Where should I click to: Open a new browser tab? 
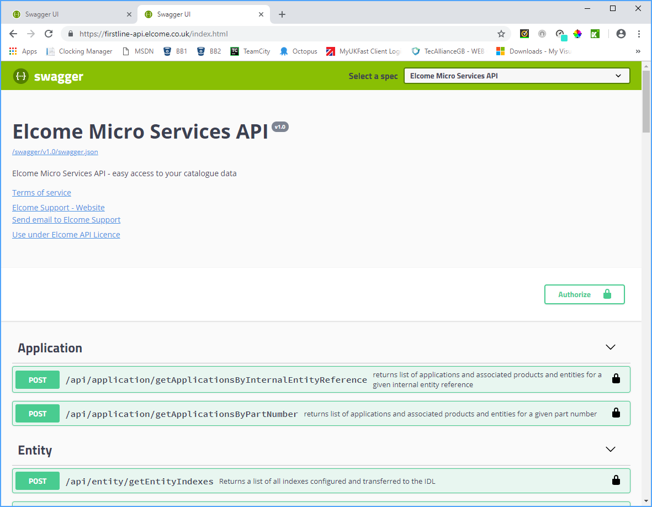pos(282,14)
